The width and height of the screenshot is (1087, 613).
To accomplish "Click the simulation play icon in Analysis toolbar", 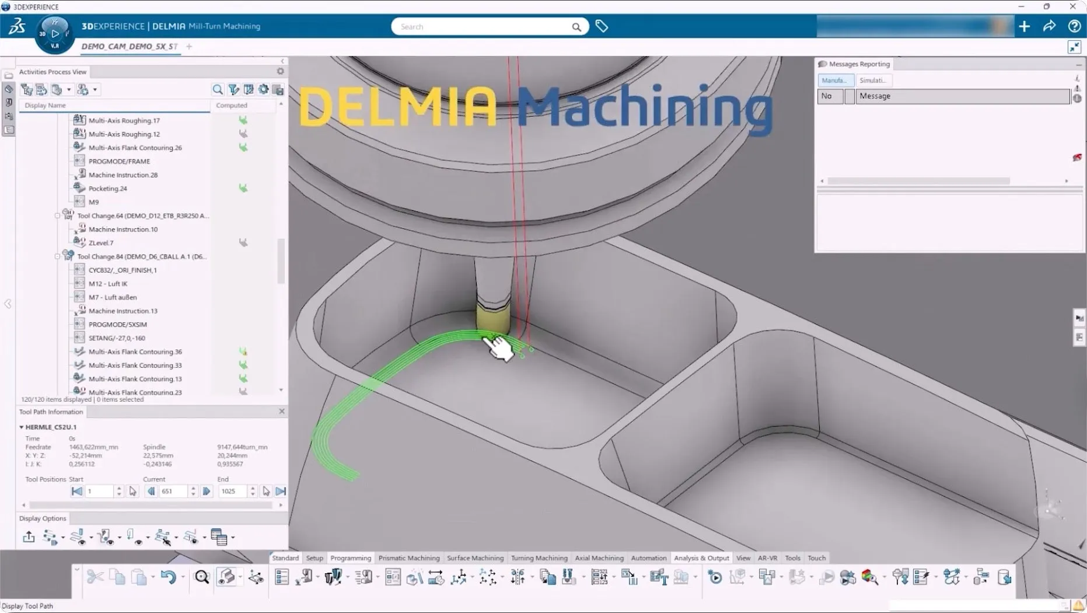I will [715, 577].
